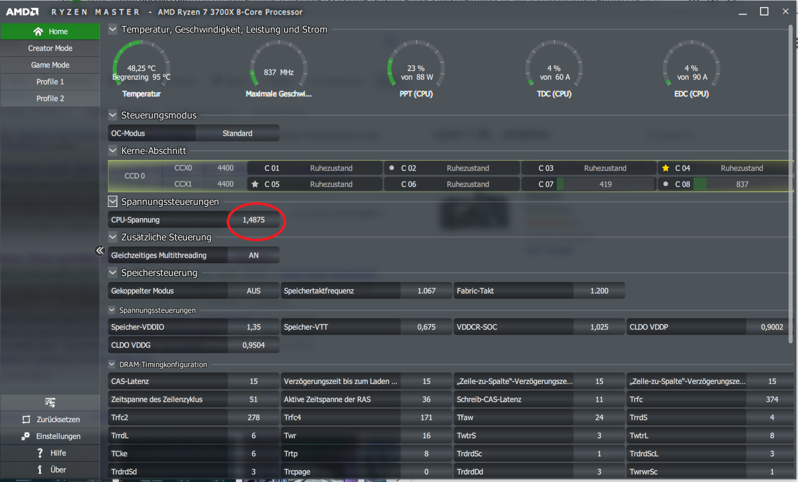Collapse the DRAM-Timingkonfiguration subsection

point(111,364)
